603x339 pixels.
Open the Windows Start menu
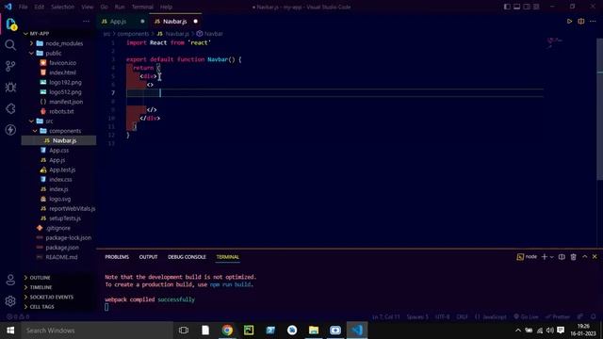(x=10, y=331)
